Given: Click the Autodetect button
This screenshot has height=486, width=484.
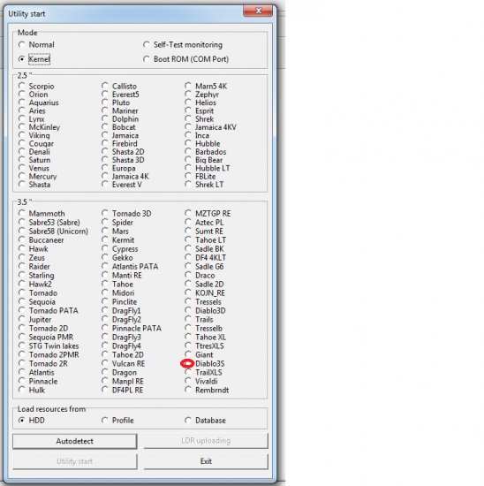Looking at the screenshot, I should click(75, 441).
